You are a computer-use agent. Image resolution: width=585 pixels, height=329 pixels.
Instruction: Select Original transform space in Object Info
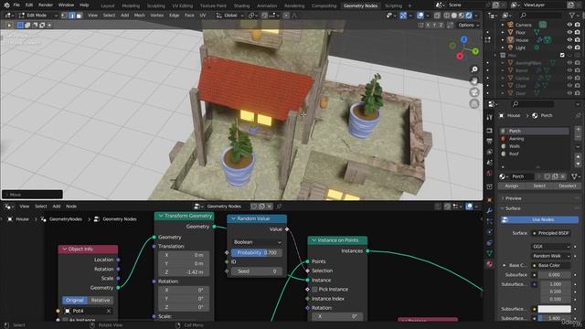75,301
